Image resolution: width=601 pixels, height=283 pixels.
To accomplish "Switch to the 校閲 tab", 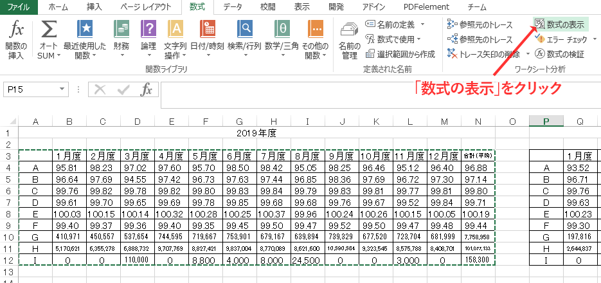I will point(267,6).
